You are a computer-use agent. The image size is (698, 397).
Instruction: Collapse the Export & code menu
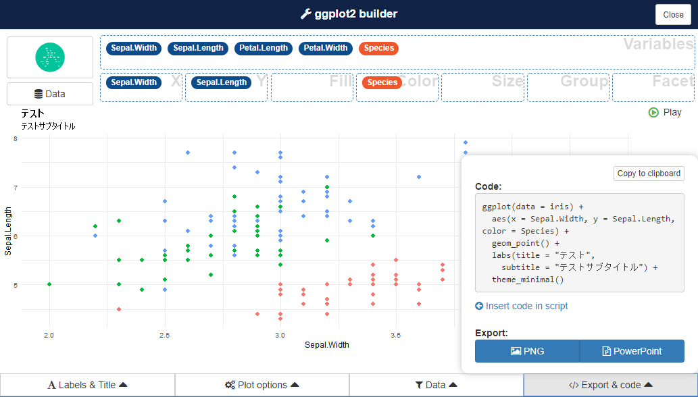click(611, 385)
